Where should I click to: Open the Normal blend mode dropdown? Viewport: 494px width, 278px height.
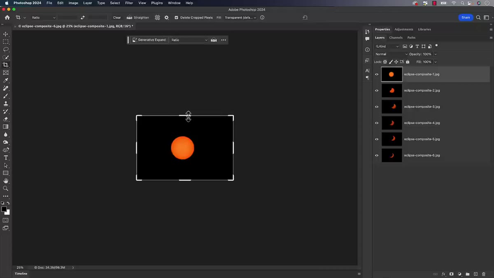click(391, 54)
